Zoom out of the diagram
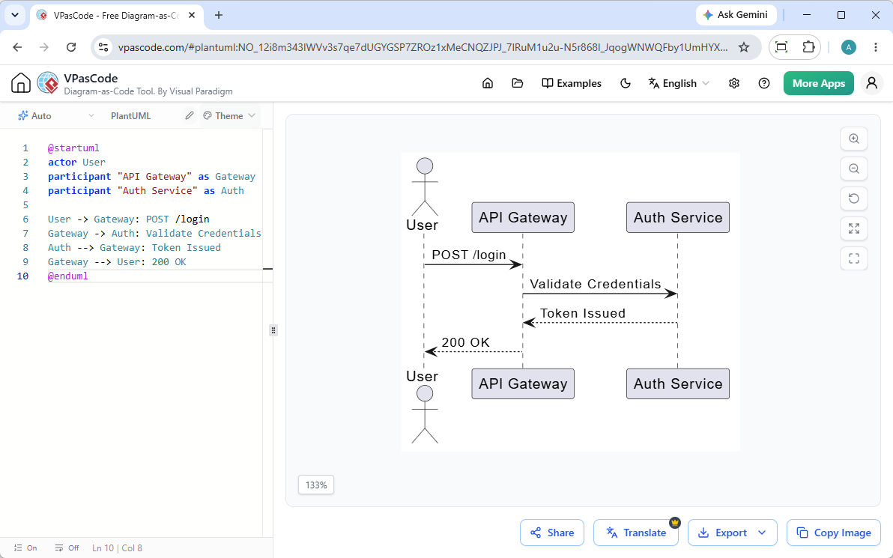This screenshot has width=893, height=558. 854,169
